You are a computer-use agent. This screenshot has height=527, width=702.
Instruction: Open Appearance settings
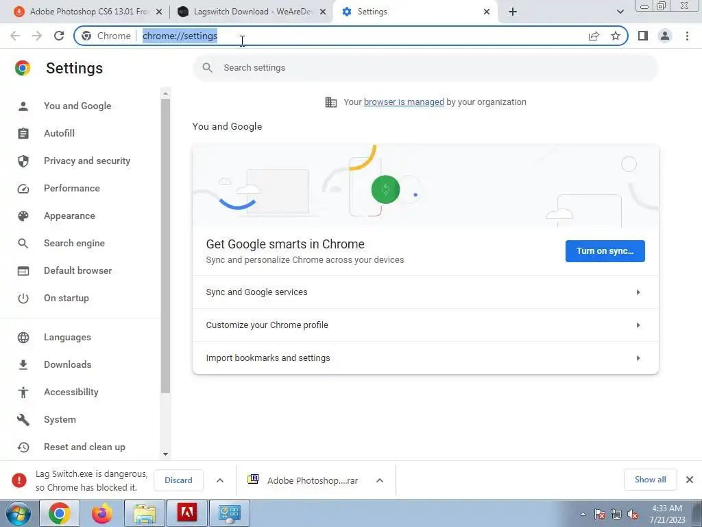click(69, 215)
